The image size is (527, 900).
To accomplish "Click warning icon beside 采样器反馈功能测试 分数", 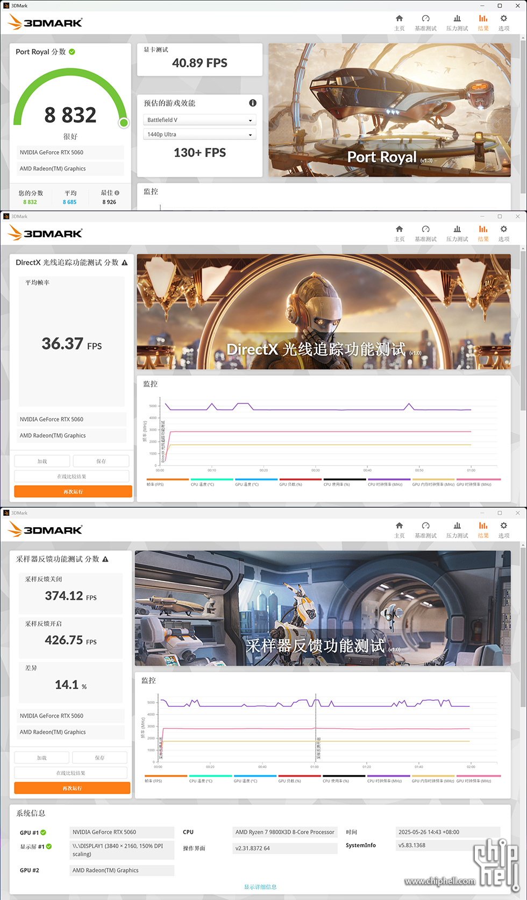I will [105, 559].
